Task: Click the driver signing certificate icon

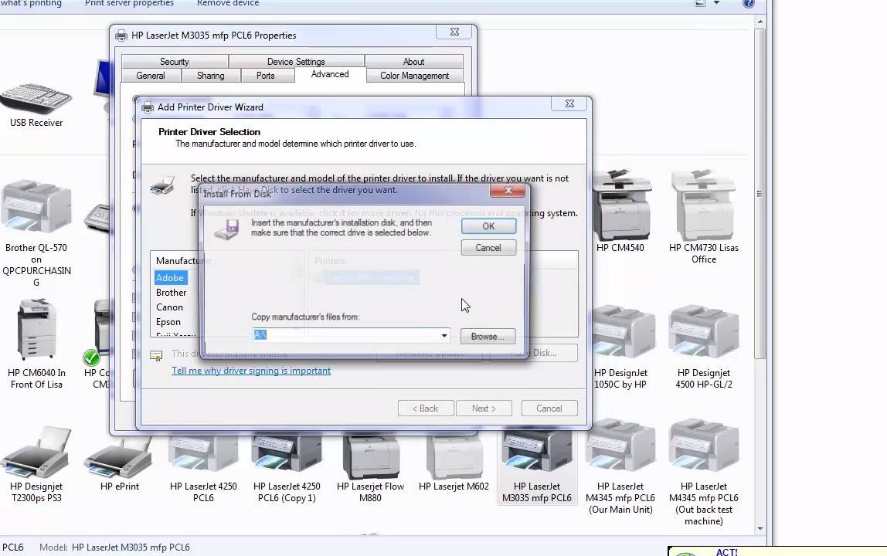Action: [x=156, y=355]
